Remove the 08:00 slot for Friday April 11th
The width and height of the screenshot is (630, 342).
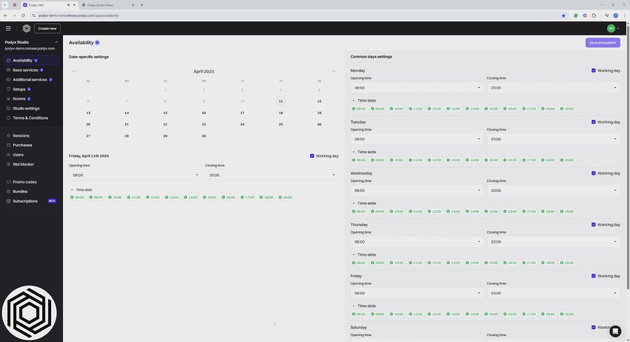click(72, 198)
